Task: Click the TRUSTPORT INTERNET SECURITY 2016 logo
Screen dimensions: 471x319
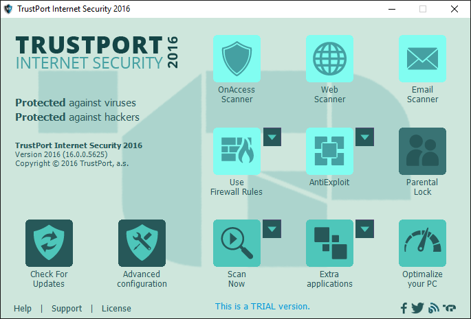Action: (x=97, y=52)
